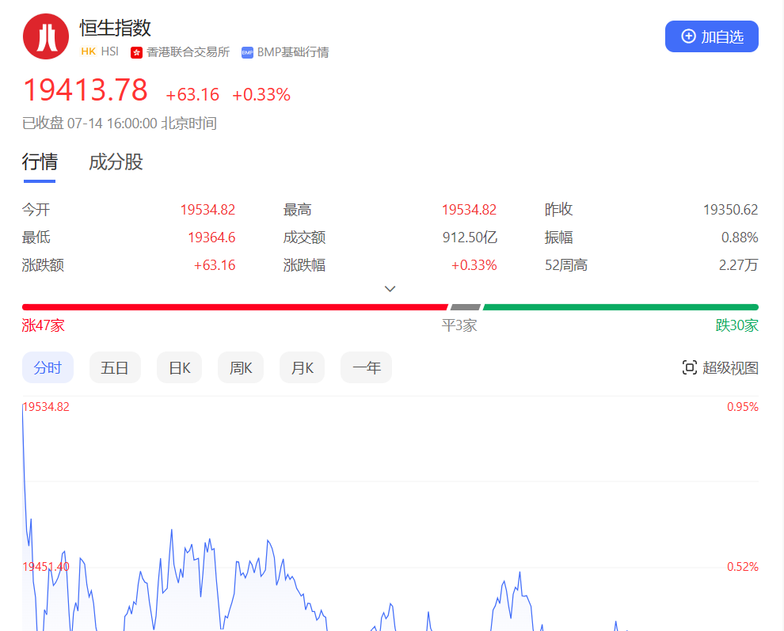This screenshot has height=631, width=784.
Task: Open 超级视图 super view
Action: 720,367
